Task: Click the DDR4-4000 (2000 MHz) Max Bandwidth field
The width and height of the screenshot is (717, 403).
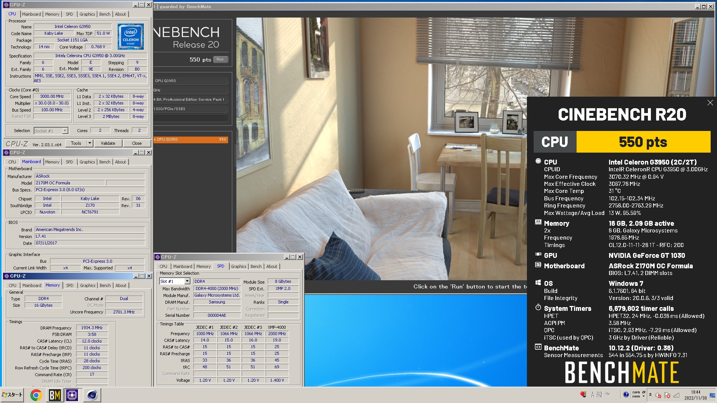Action: pos(217,288)
